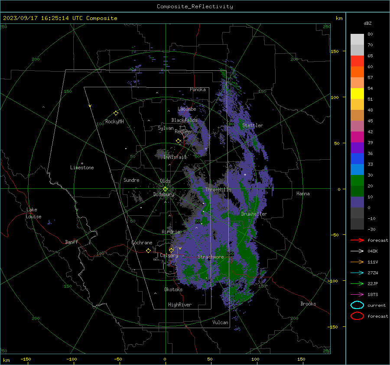The height and width of the screenshot is (365, 390).
Task: Click the red forecast ellipse in legend
Action: click(357, 316)
